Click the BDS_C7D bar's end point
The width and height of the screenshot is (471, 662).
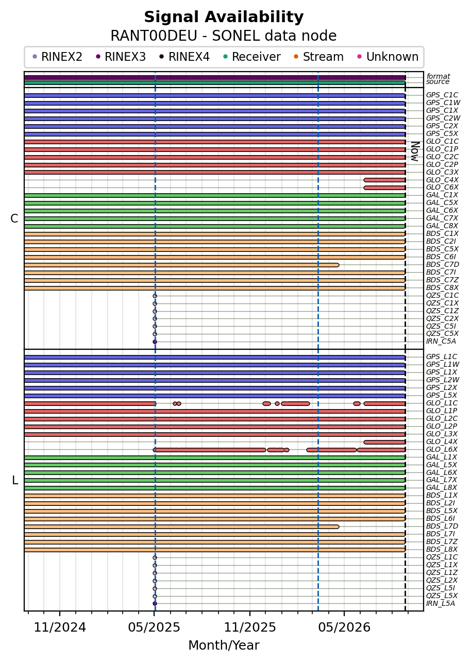pyautogui.click(x=337, y=265)
